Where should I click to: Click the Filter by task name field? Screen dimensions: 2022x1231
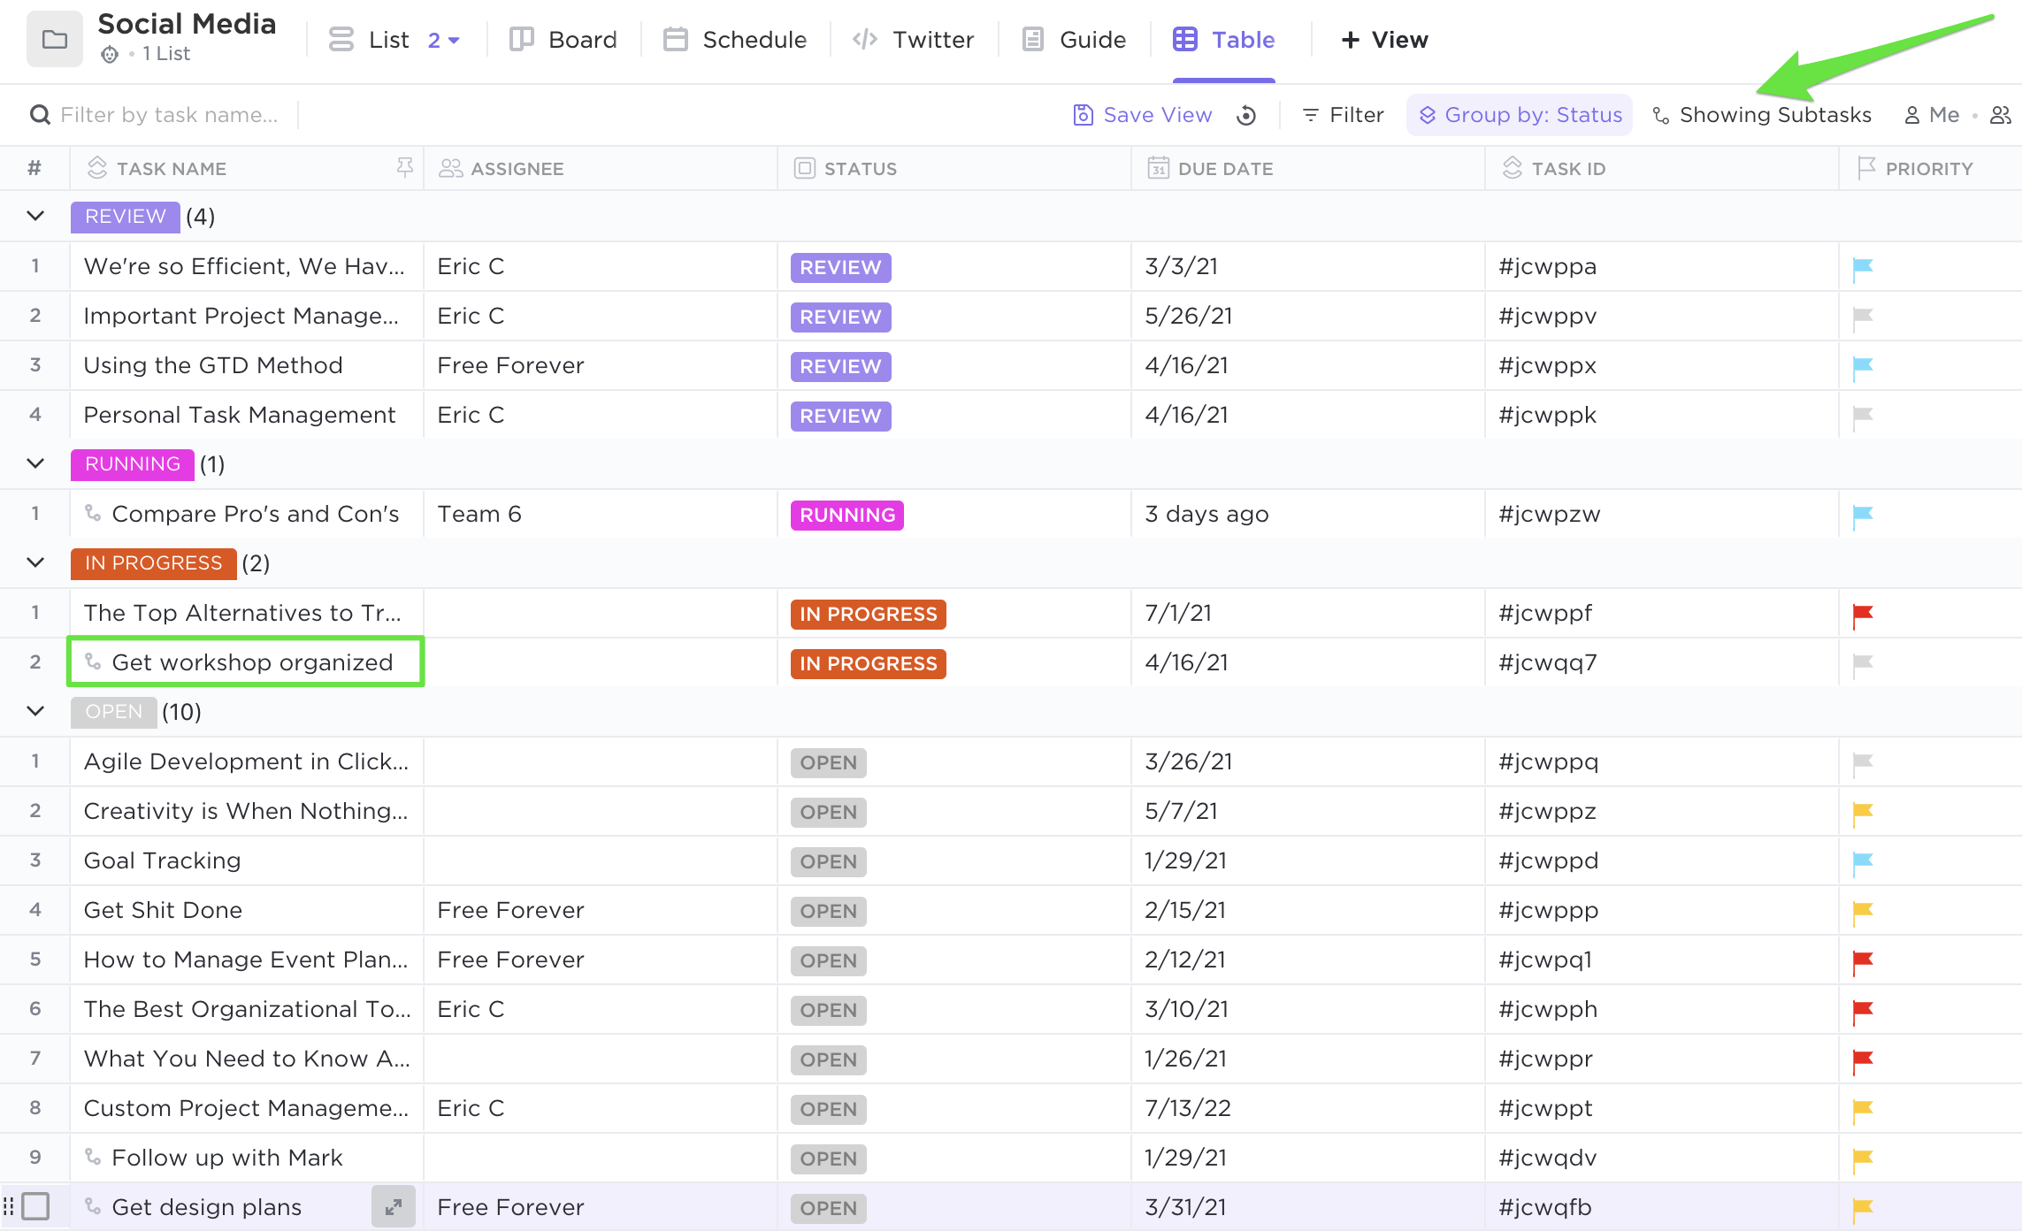168,115
